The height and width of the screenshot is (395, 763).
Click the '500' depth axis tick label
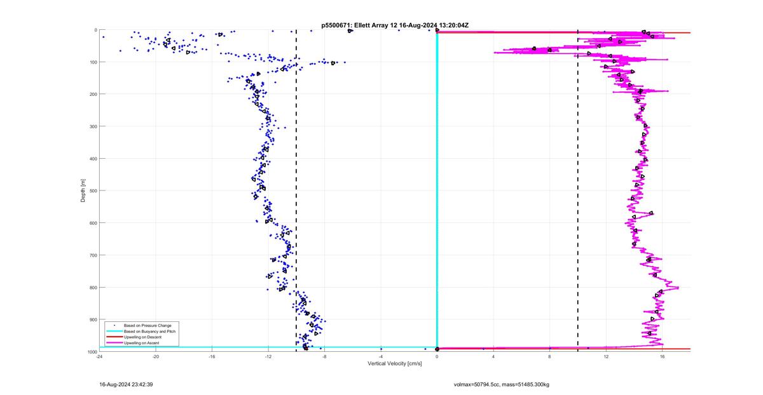point(92,191)
